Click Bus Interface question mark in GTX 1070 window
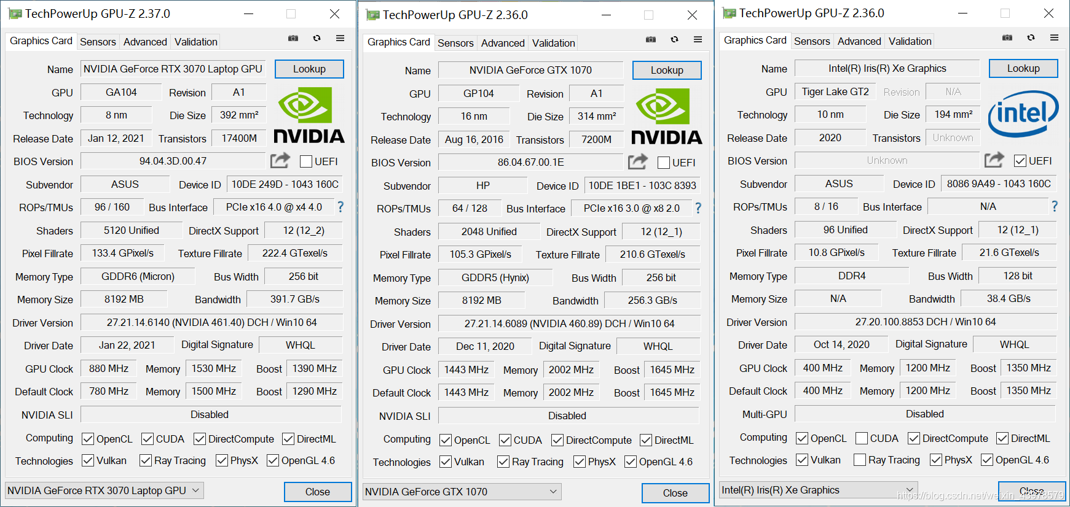1070x507 pixels. 698,208
